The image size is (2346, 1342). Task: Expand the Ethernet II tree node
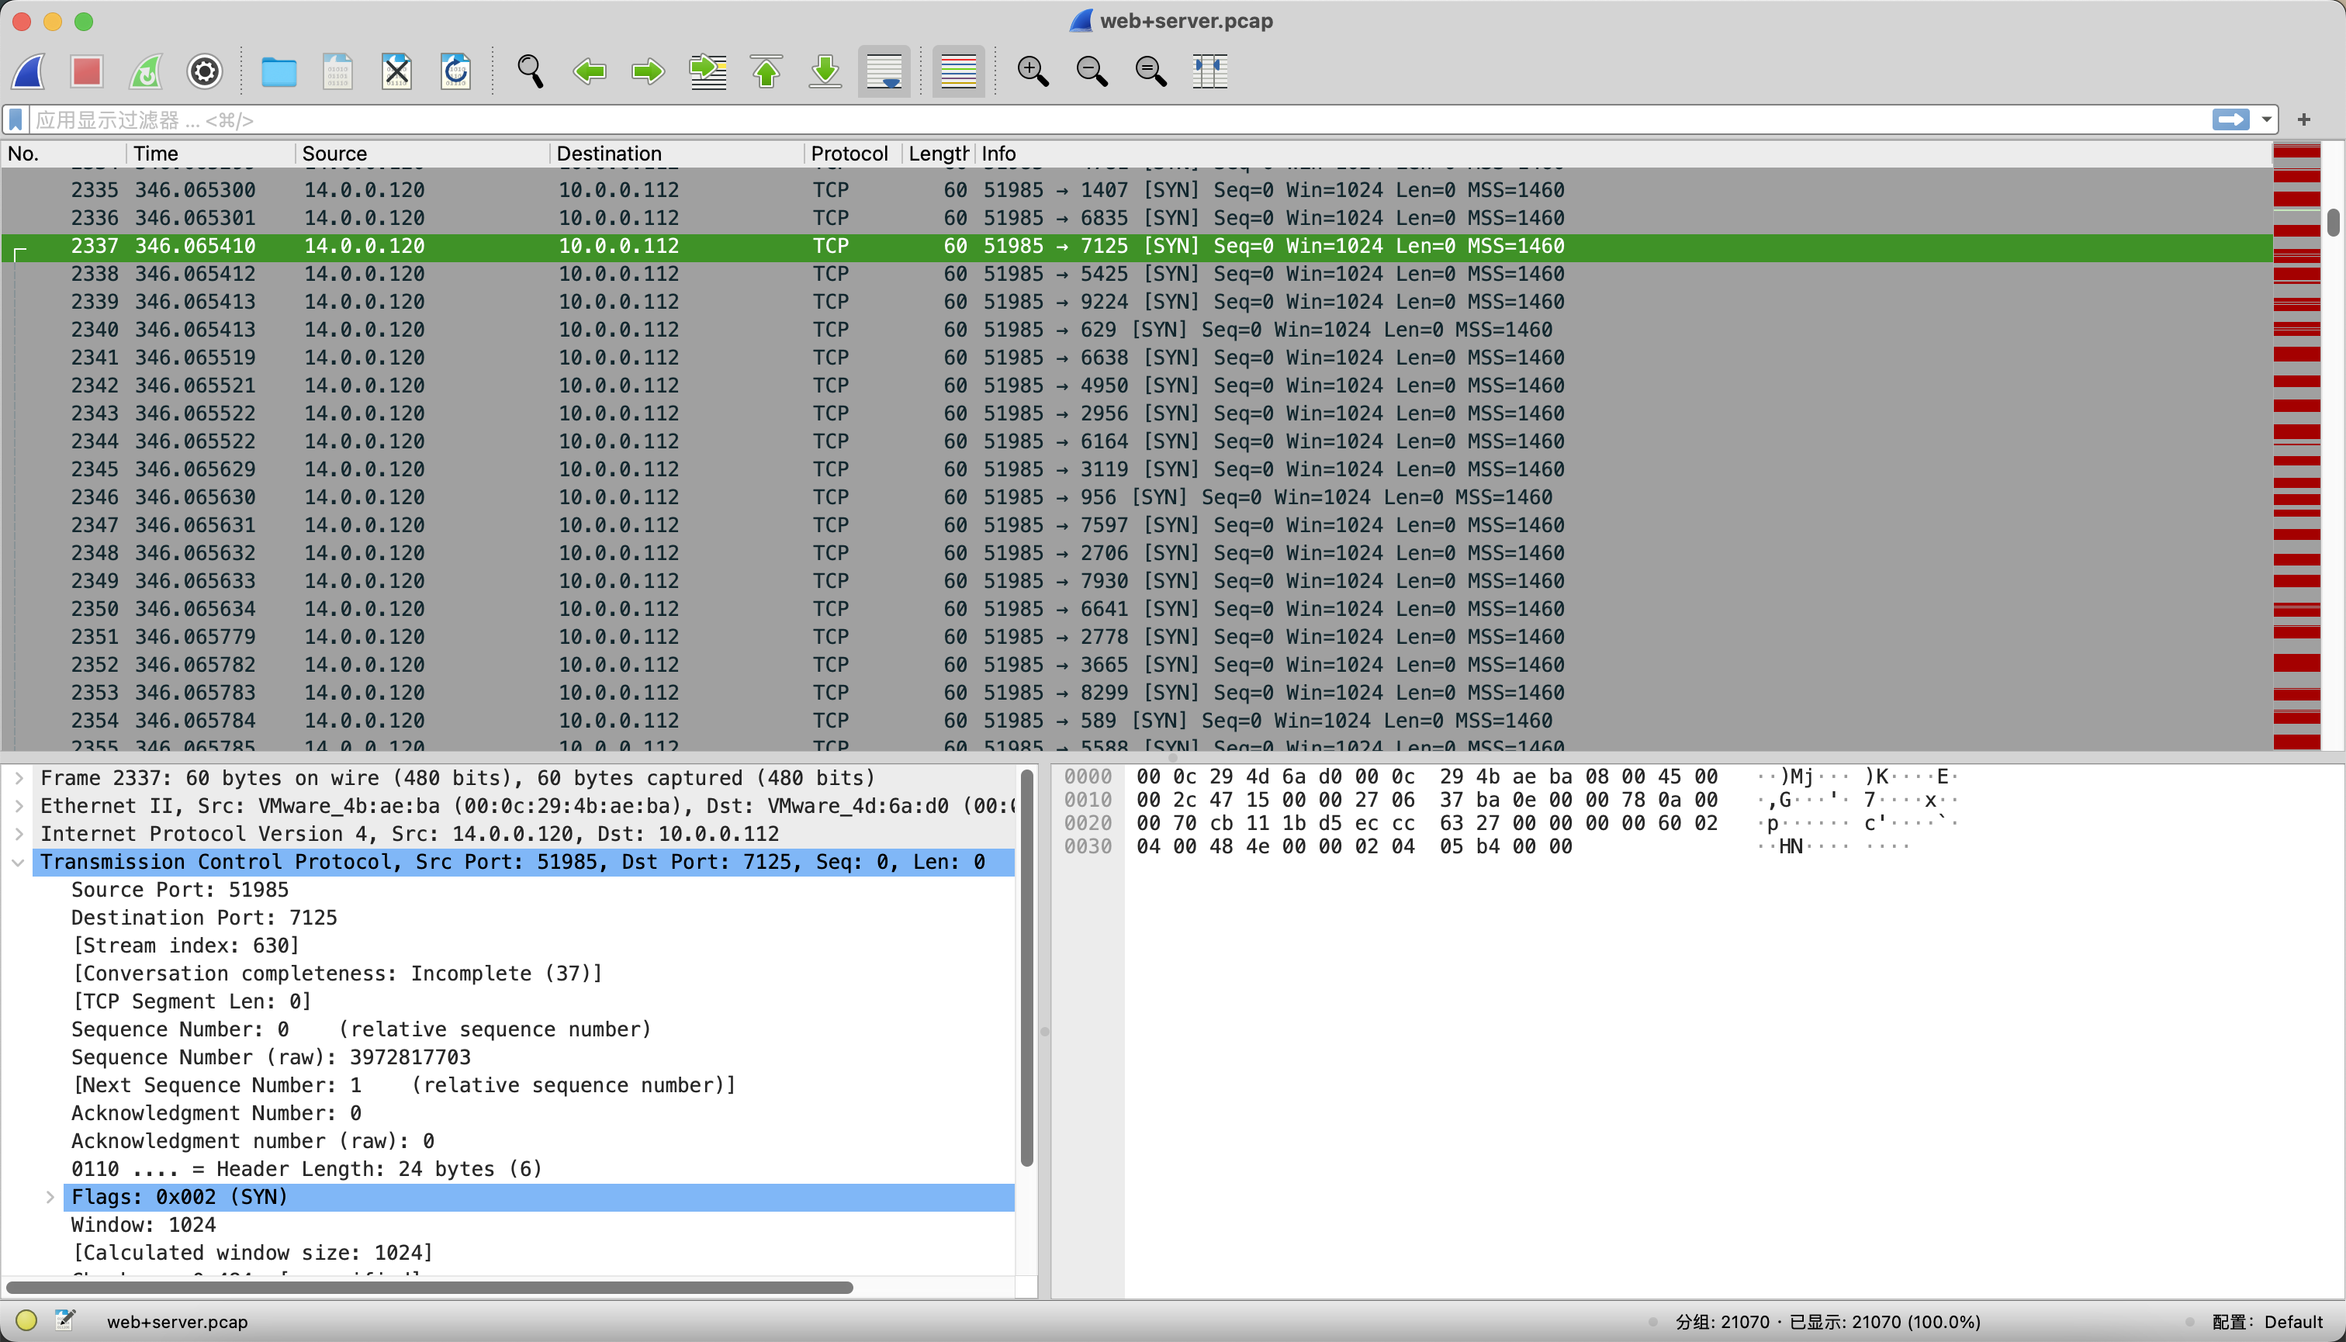coord(19,807)
